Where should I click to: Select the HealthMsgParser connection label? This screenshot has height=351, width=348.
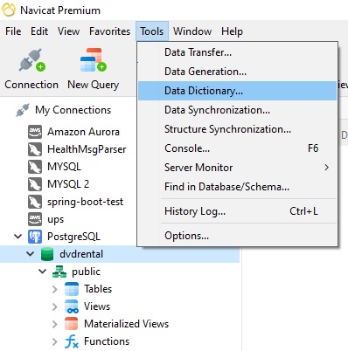tap(87, 149)
